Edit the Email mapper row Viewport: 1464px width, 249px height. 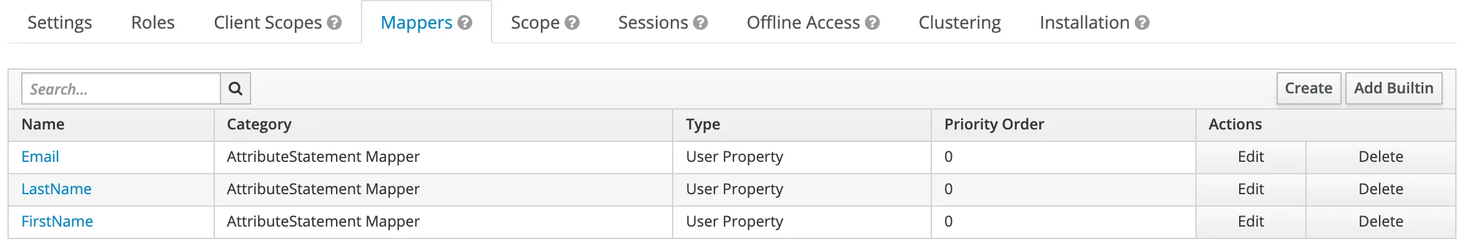1251,157
